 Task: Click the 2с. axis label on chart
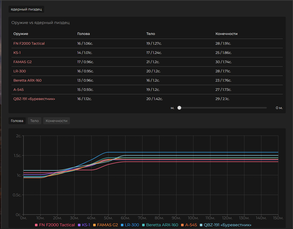18,136
